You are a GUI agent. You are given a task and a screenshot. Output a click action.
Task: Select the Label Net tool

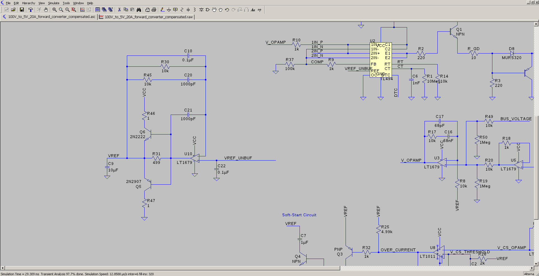[175, 10]
